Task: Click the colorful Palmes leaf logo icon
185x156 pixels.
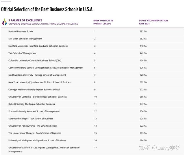Action: click(4, 22)
